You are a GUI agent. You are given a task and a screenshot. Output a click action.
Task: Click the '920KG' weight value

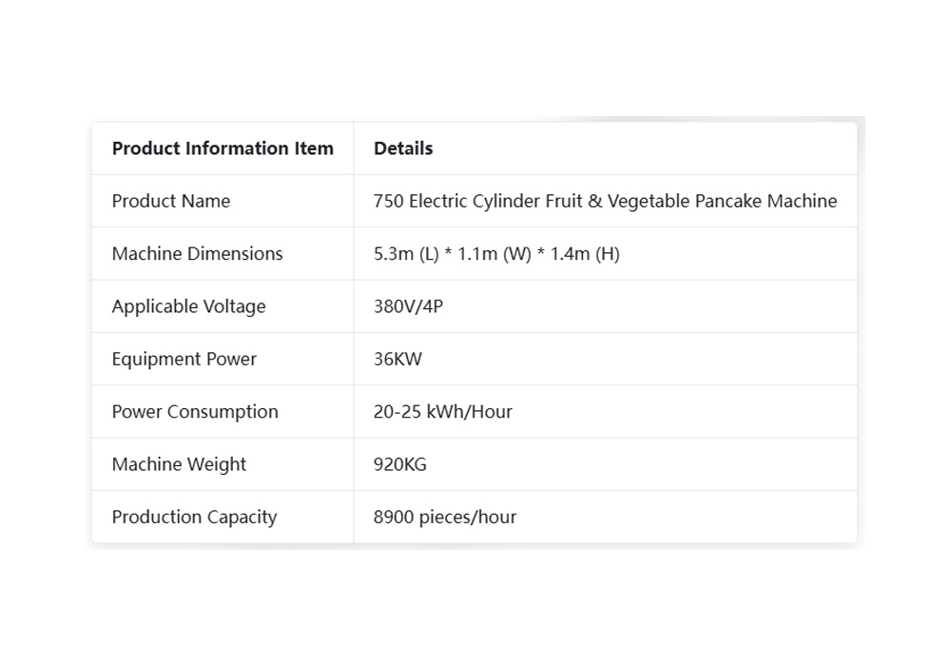tap(400, 464)
